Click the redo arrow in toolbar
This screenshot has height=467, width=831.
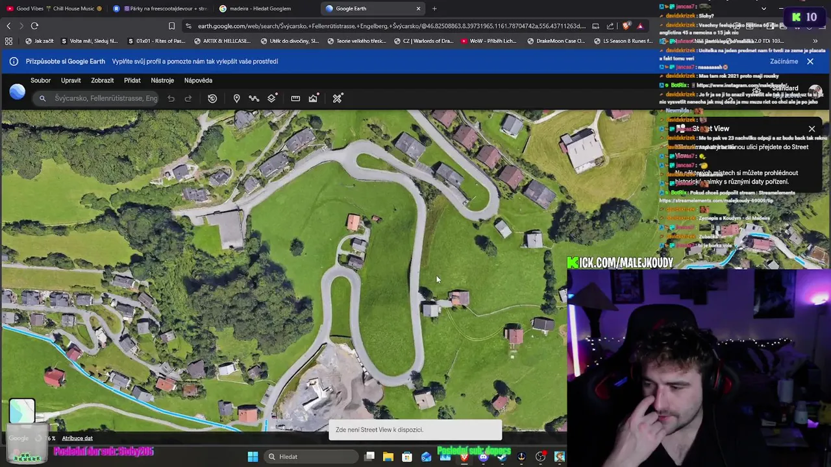[188, 99]
